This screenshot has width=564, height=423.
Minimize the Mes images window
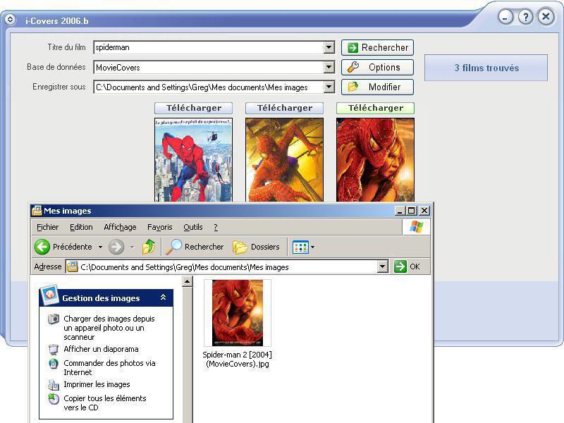[399, 211]
